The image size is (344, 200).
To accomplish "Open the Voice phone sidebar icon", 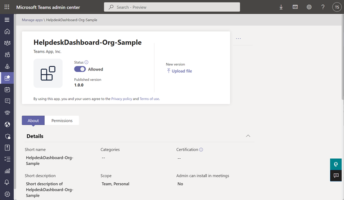I will 7,113.
